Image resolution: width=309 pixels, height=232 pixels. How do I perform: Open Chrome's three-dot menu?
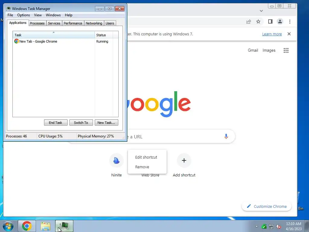tap(290, 21)
